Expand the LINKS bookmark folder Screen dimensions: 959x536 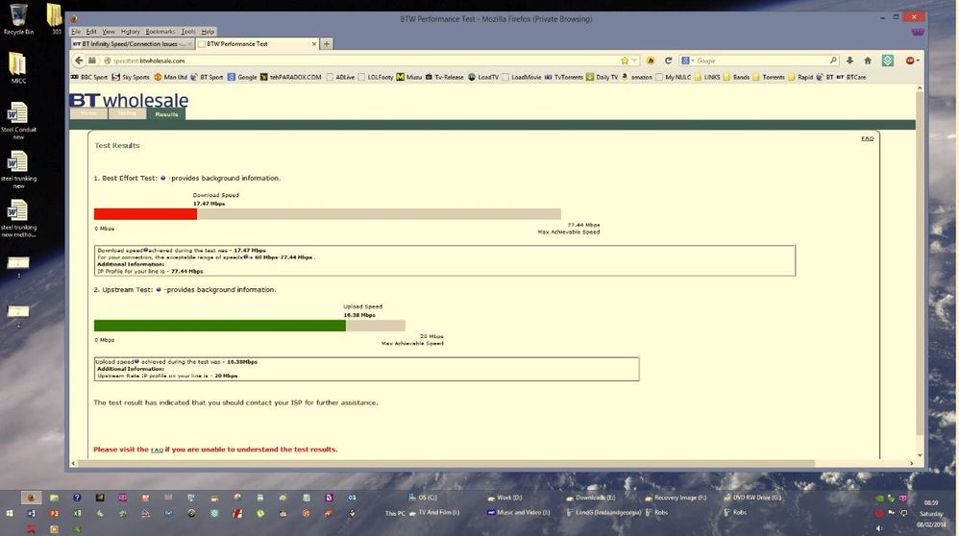point(707,77)
